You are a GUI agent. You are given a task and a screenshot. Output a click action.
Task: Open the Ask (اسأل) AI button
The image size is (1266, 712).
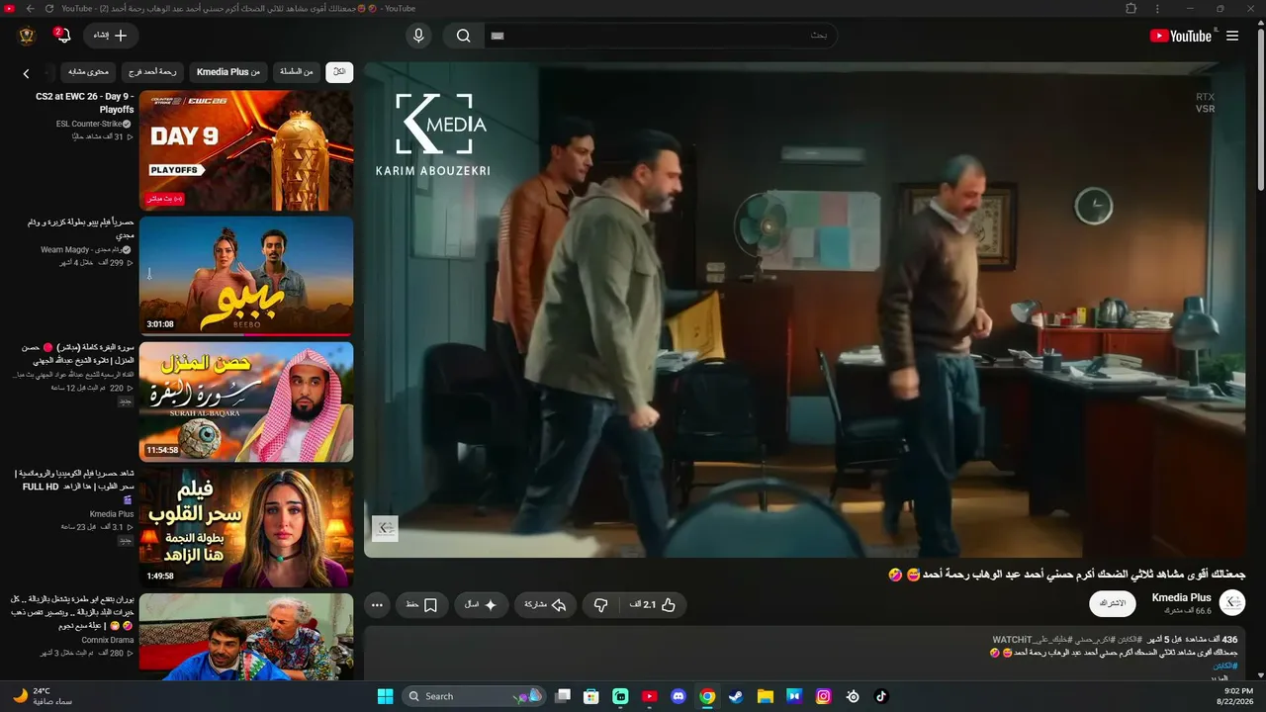click(x=482, y=604)
